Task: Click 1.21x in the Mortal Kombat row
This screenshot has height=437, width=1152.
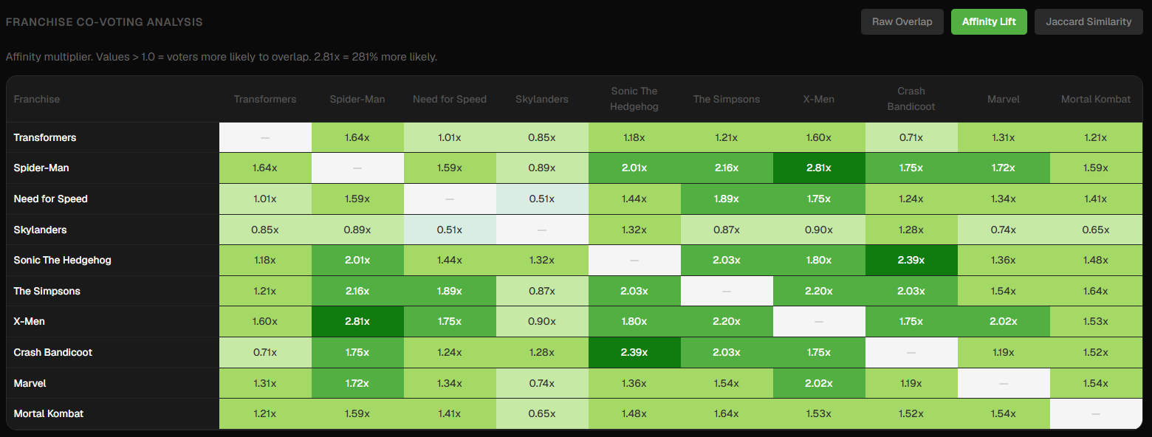Action: pyautogui.click(x=265, y=414)
